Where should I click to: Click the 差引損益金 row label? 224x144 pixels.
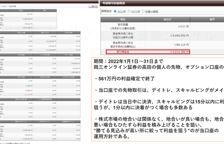click(x=123, y=52)
